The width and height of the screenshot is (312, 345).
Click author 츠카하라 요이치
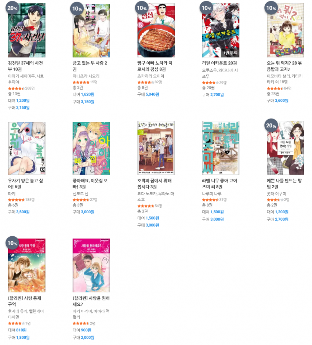point(151,76)
